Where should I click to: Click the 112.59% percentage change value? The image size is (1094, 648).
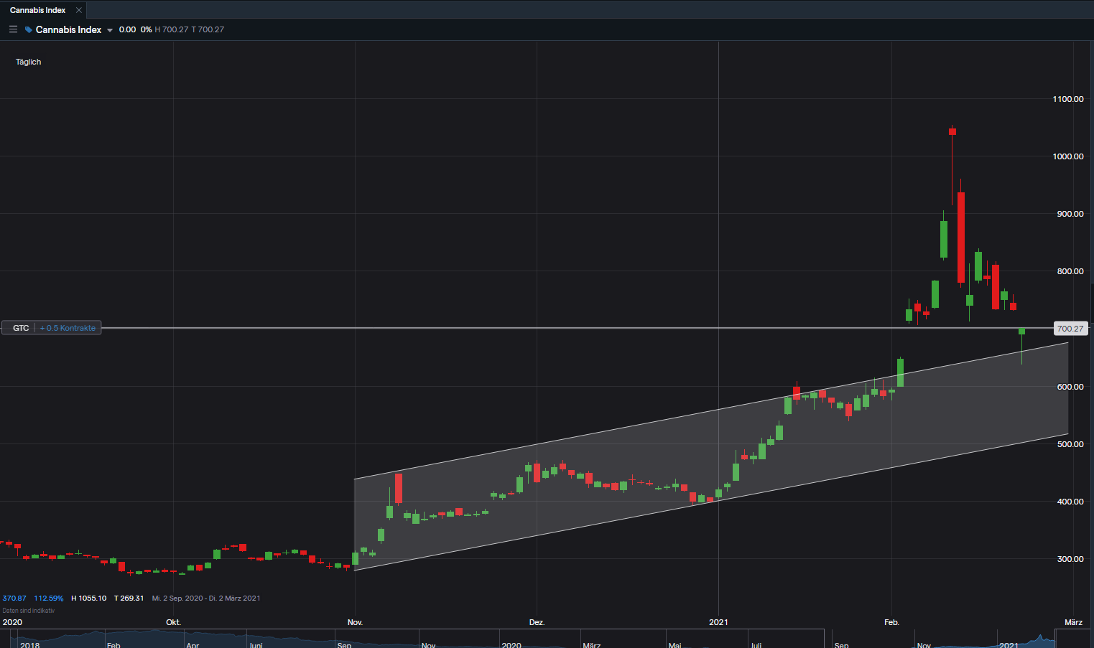[x=49, y=598]
